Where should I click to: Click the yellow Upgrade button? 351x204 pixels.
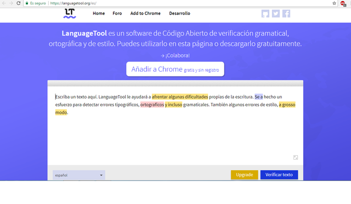pos(245,175)
